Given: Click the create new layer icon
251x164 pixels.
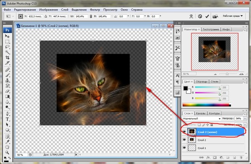Looking at the screenshot, I should (235, 157).
